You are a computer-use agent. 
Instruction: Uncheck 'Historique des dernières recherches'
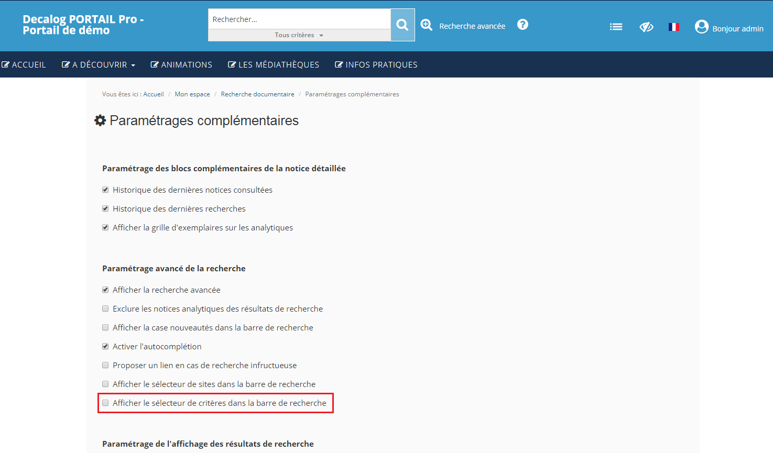click(105, 208)
